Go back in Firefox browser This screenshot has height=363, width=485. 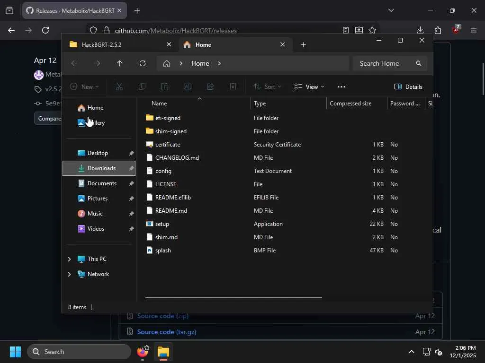[x=11, y=30]
